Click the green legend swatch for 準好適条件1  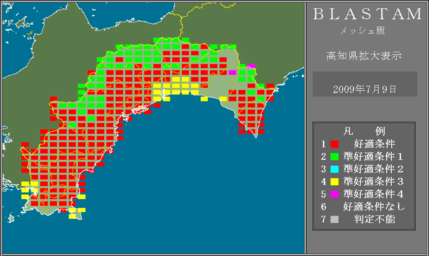coord(334,156)
